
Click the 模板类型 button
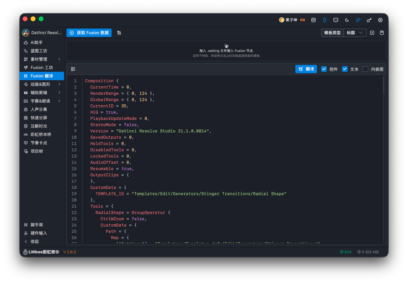(x=332, y=33)
